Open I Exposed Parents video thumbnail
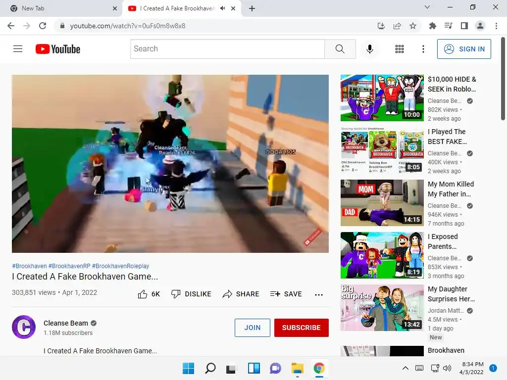The image size is (507, 380). pos(382,255)
